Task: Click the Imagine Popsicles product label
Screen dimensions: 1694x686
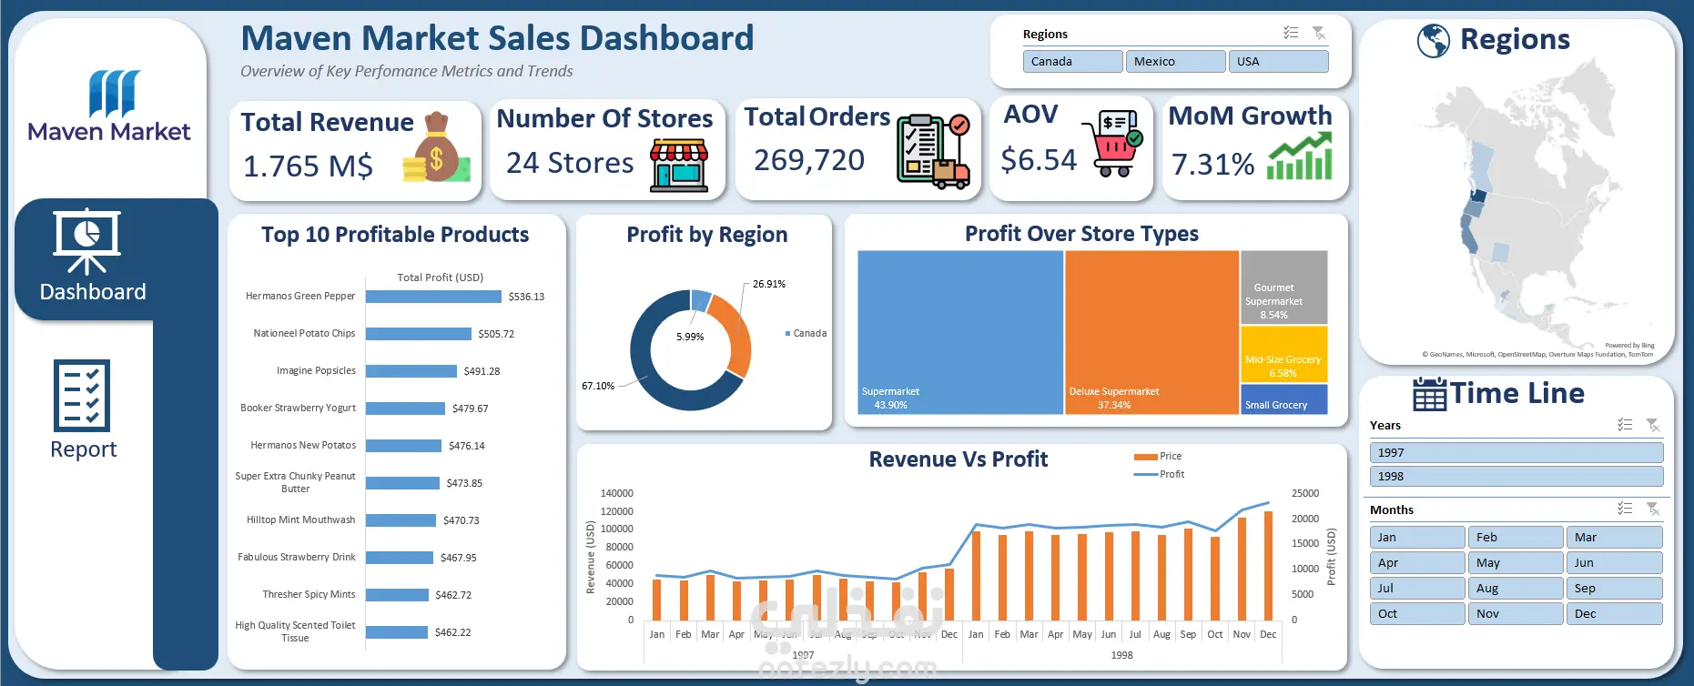Action: point(316,371)
